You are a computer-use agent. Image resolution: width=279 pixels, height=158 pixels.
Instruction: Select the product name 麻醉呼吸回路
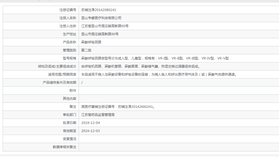[x=91, y=42]
